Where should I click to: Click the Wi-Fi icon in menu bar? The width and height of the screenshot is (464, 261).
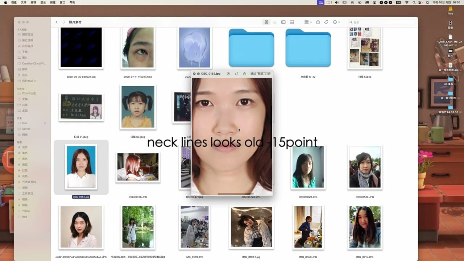(407, 3)
